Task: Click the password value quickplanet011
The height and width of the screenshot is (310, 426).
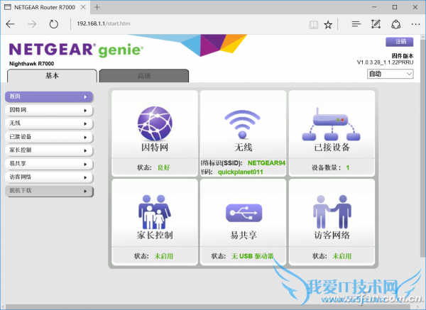Action: [x=241, y=172]
